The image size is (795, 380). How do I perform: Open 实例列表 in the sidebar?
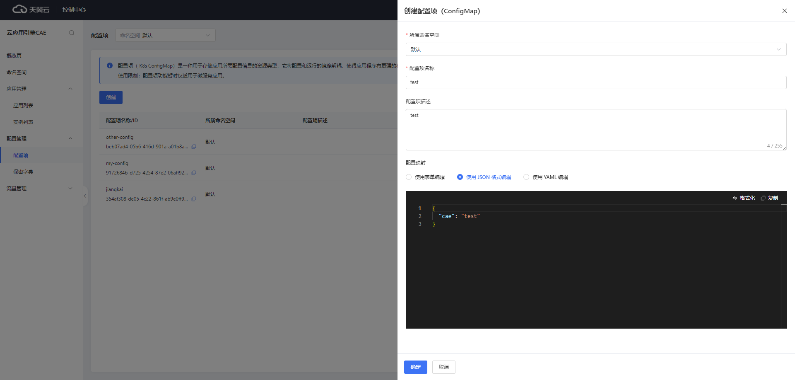point(23,122)
